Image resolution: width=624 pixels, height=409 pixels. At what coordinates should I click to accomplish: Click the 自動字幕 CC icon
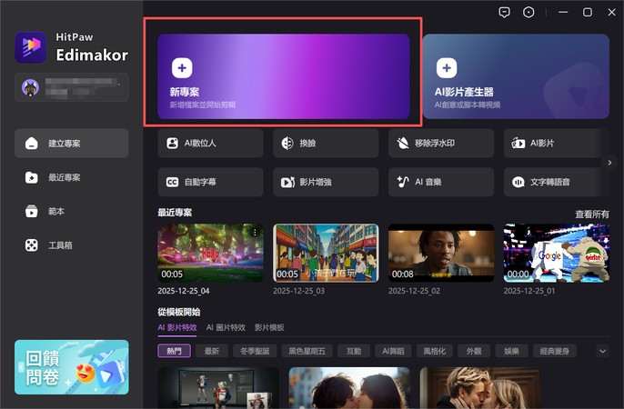point(172,182)
